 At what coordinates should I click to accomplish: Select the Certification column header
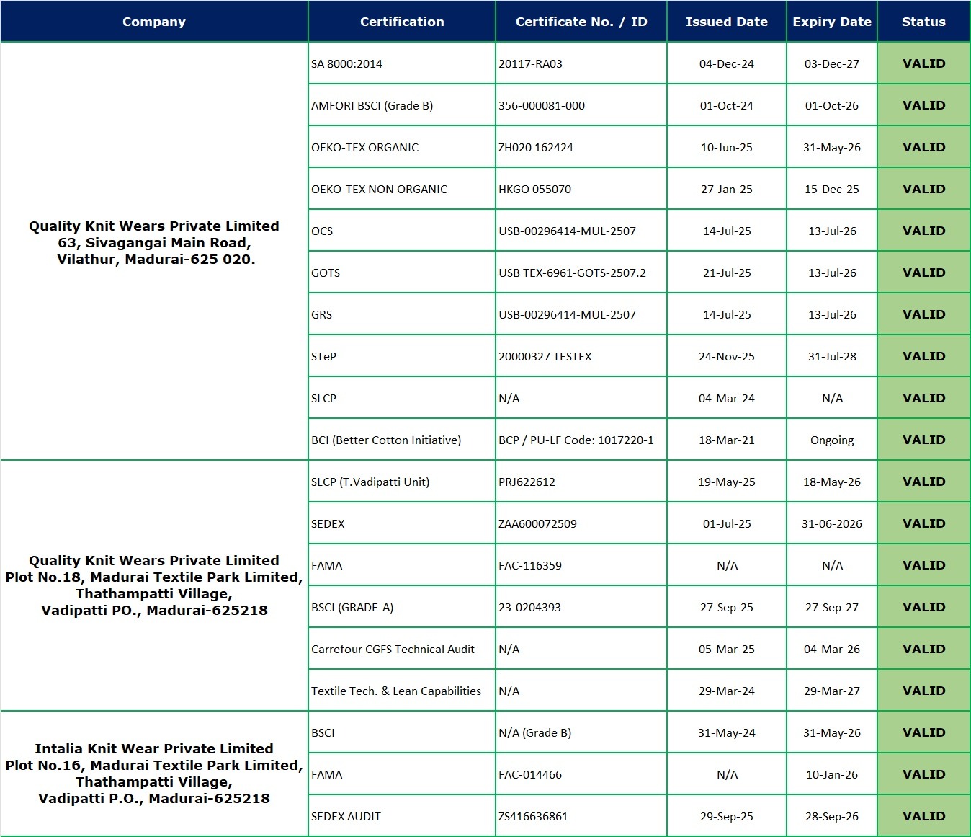tap(402, 22)
